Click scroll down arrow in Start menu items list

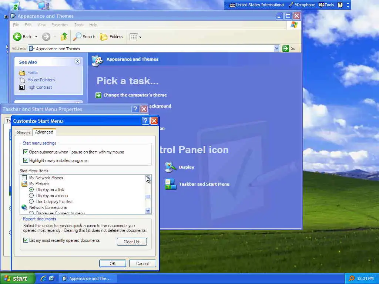point(148,210)
